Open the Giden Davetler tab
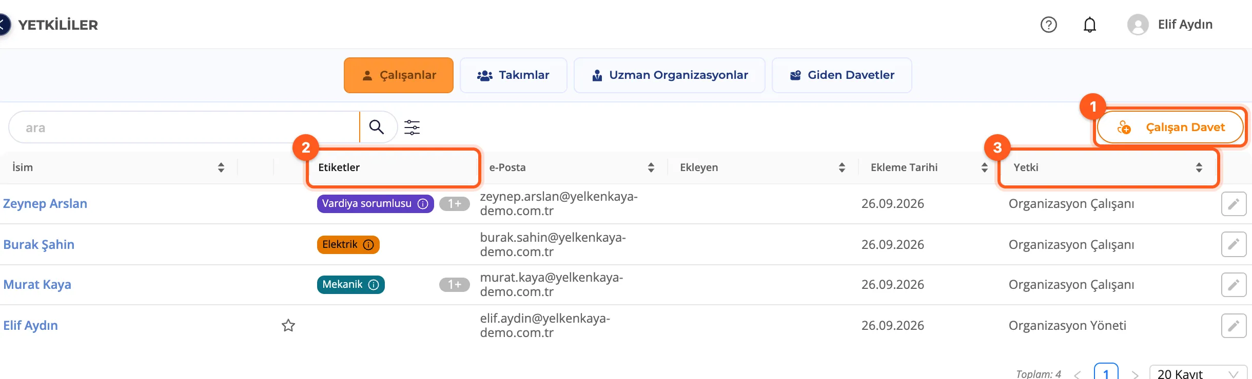1252x379 pixels. [842, 75]
